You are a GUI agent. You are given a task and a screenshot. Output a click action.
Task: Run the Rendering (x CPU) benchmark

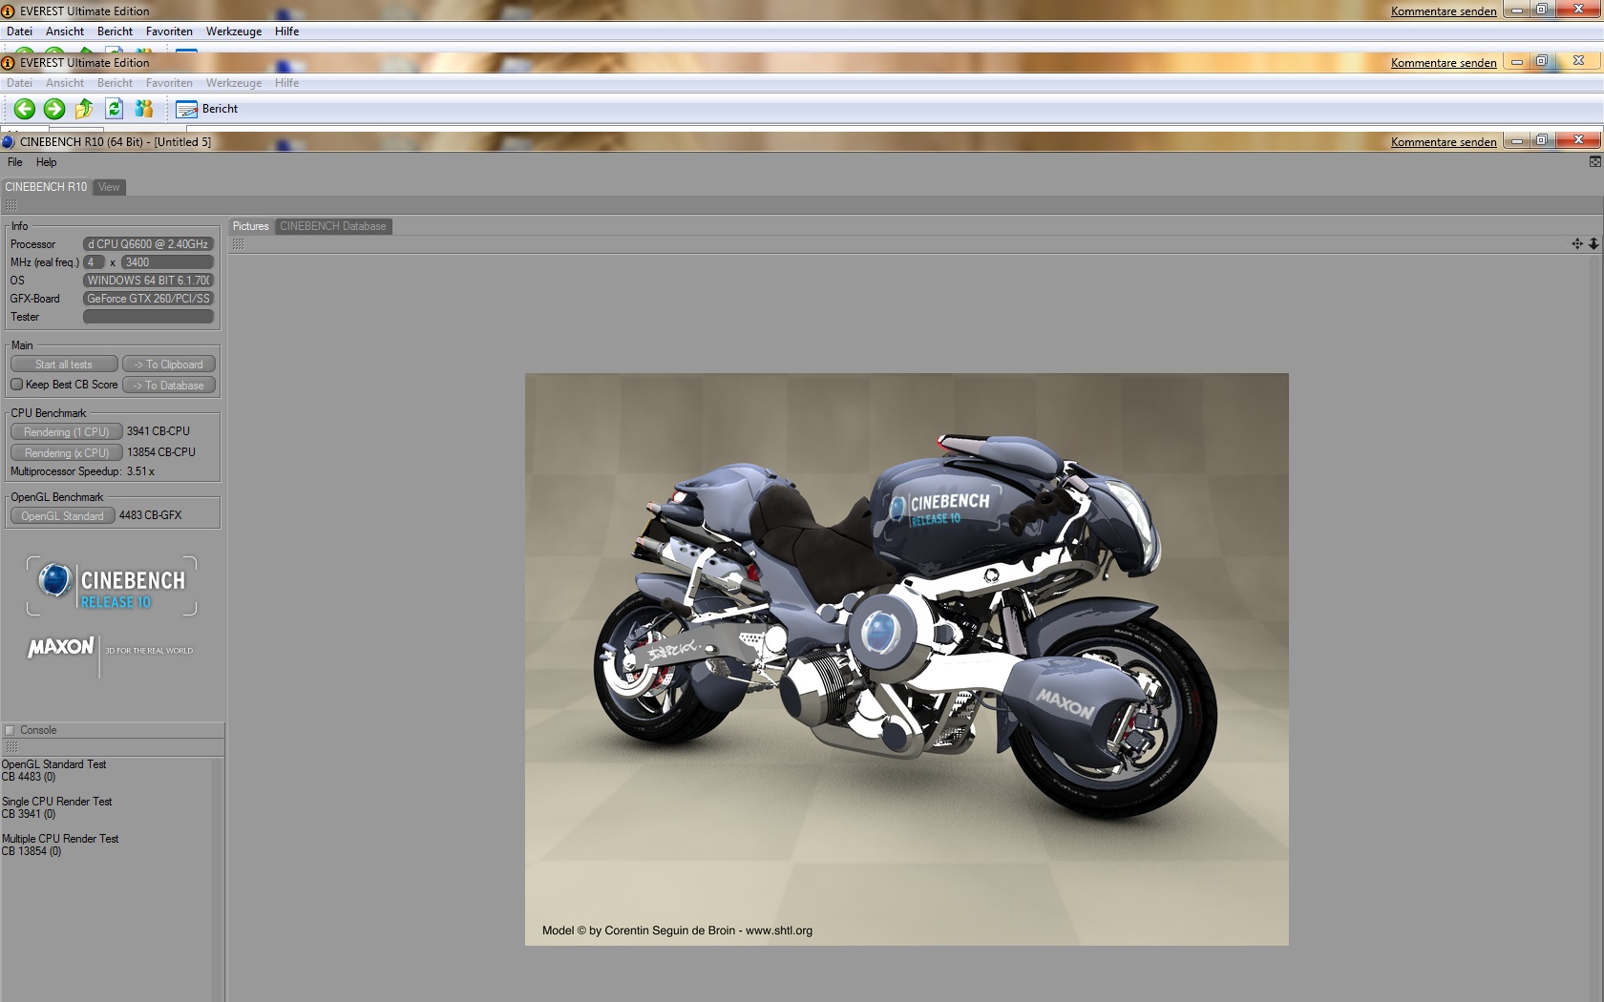click(66, 453)
